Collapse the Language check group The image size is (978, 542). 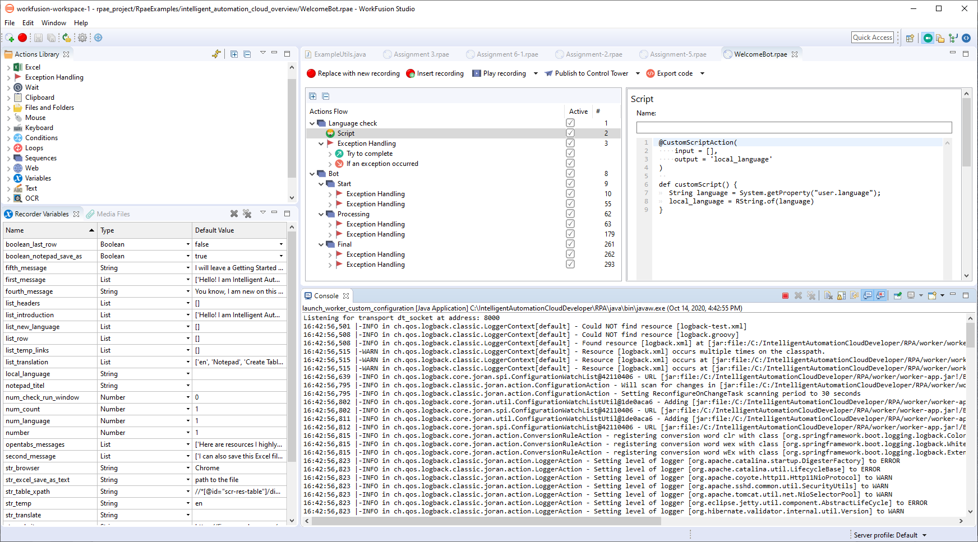click(x=312, y=123)
